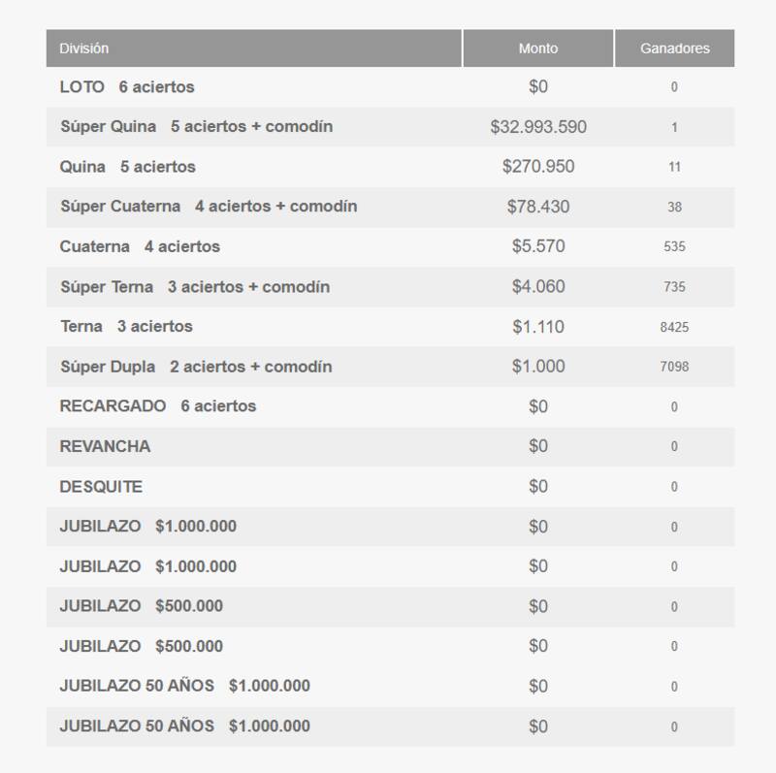Select the 7098 winners count
Screen dimensions: 776x773
pyautogui.click(x=674, y=368)
